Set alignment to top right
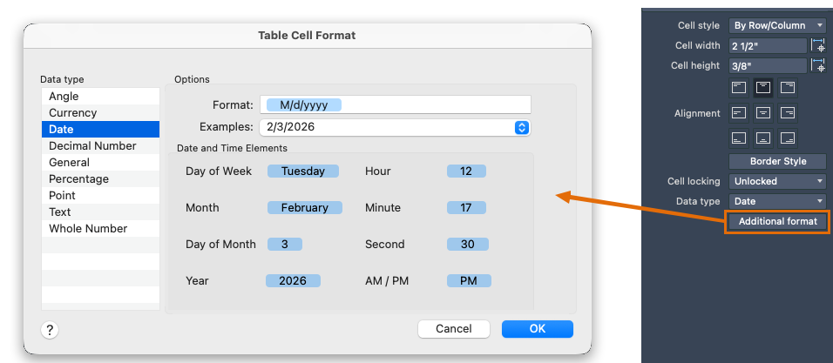Viewport: 833px width, 363px height. click(x=787, y=87)
